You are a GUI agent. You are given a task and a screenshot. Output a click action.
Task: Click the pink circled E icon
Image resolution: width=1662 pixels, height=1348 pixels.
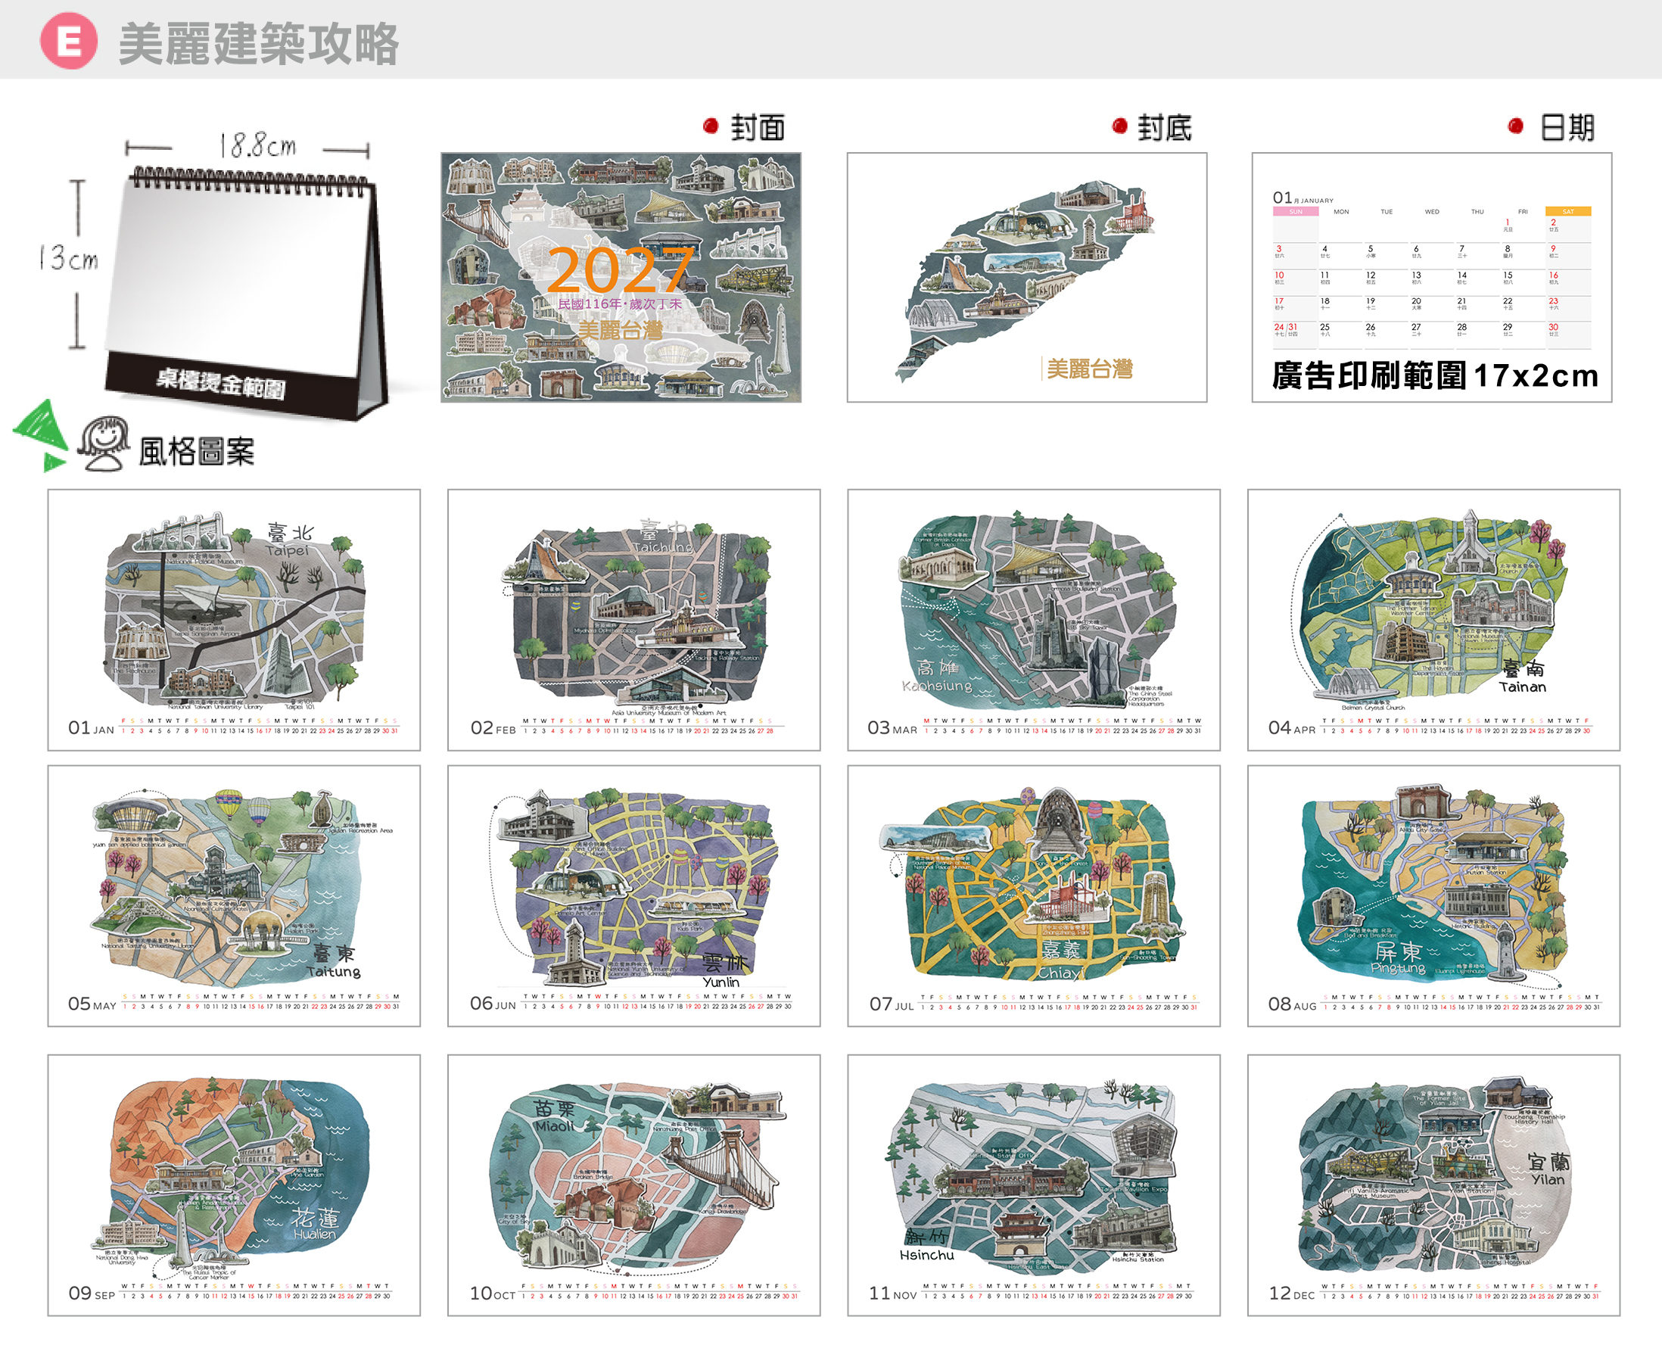coord(68,40)
